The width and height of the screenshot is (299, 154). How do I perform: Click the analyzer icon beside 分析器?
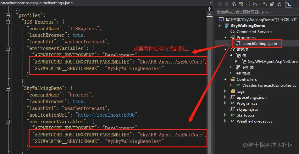tap(238, 68)
